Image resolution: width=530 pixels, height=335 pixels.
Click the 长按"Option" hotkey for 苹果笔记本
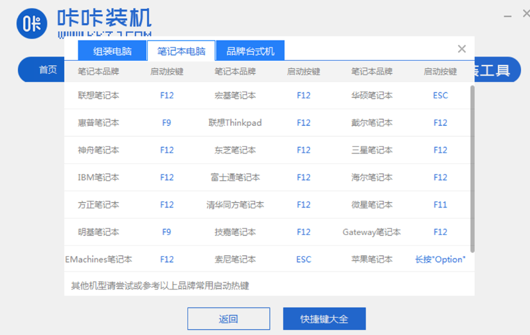[x=440, y=259]
